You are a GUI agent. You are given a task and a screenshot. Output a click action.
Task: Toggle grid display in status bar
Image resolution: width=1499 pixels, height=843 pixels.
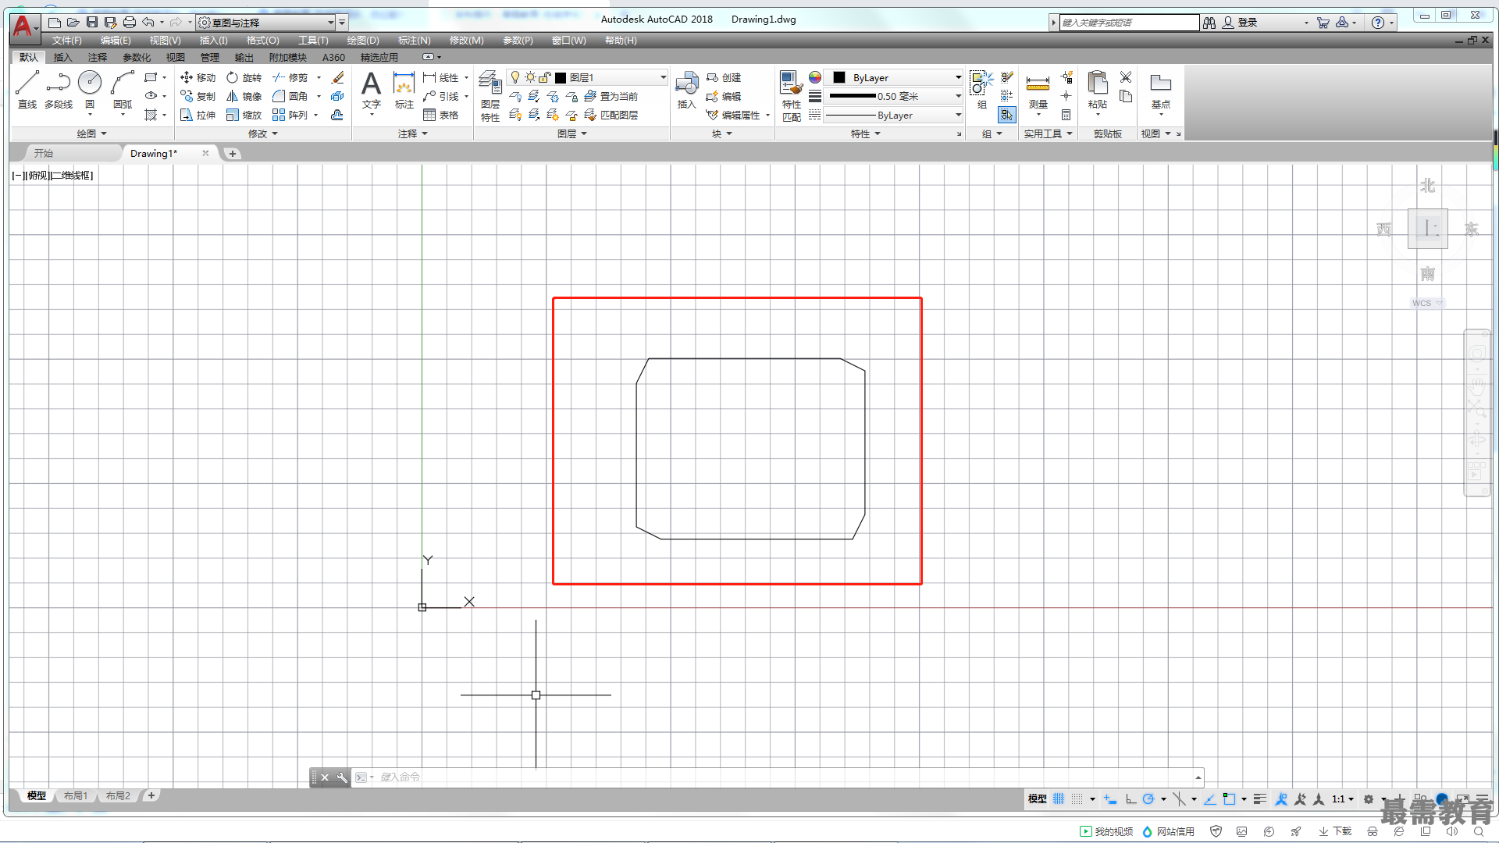click(1059, 799)
